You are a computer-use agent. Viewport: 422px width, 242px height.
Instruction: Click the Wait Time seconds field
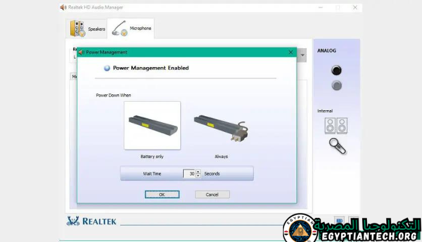pyautogui.click(x=189, y=174)
